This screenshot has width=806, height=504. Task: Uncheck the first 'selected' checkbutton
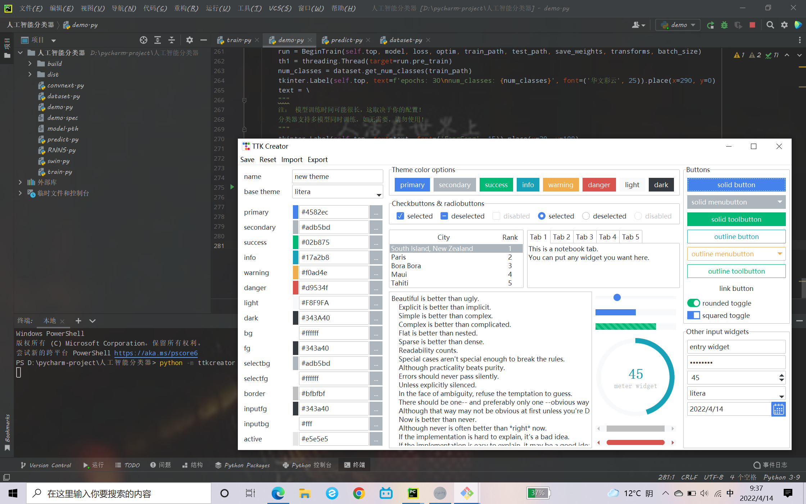400,216
